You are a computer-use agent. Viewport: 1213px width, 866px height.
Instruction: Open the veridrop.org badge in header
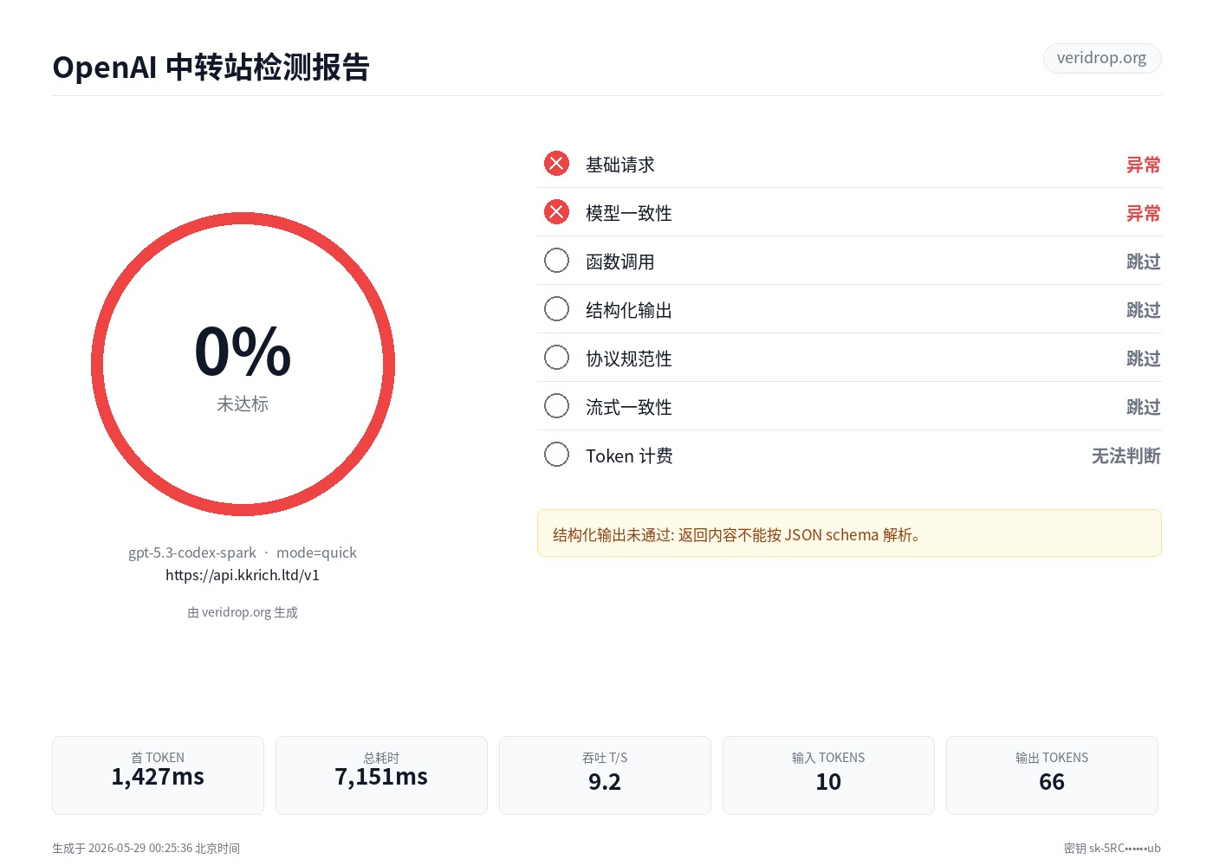[x=1102, y=58]
